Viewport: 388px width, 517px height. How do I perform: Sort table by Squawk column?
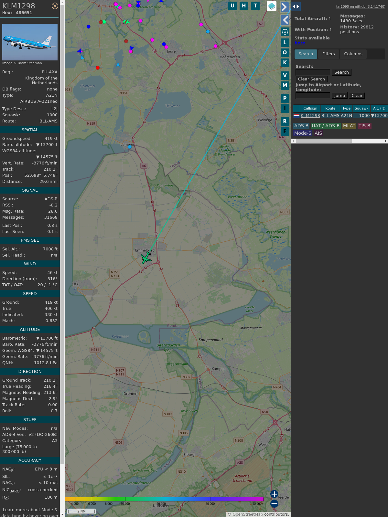coord(361,109)
